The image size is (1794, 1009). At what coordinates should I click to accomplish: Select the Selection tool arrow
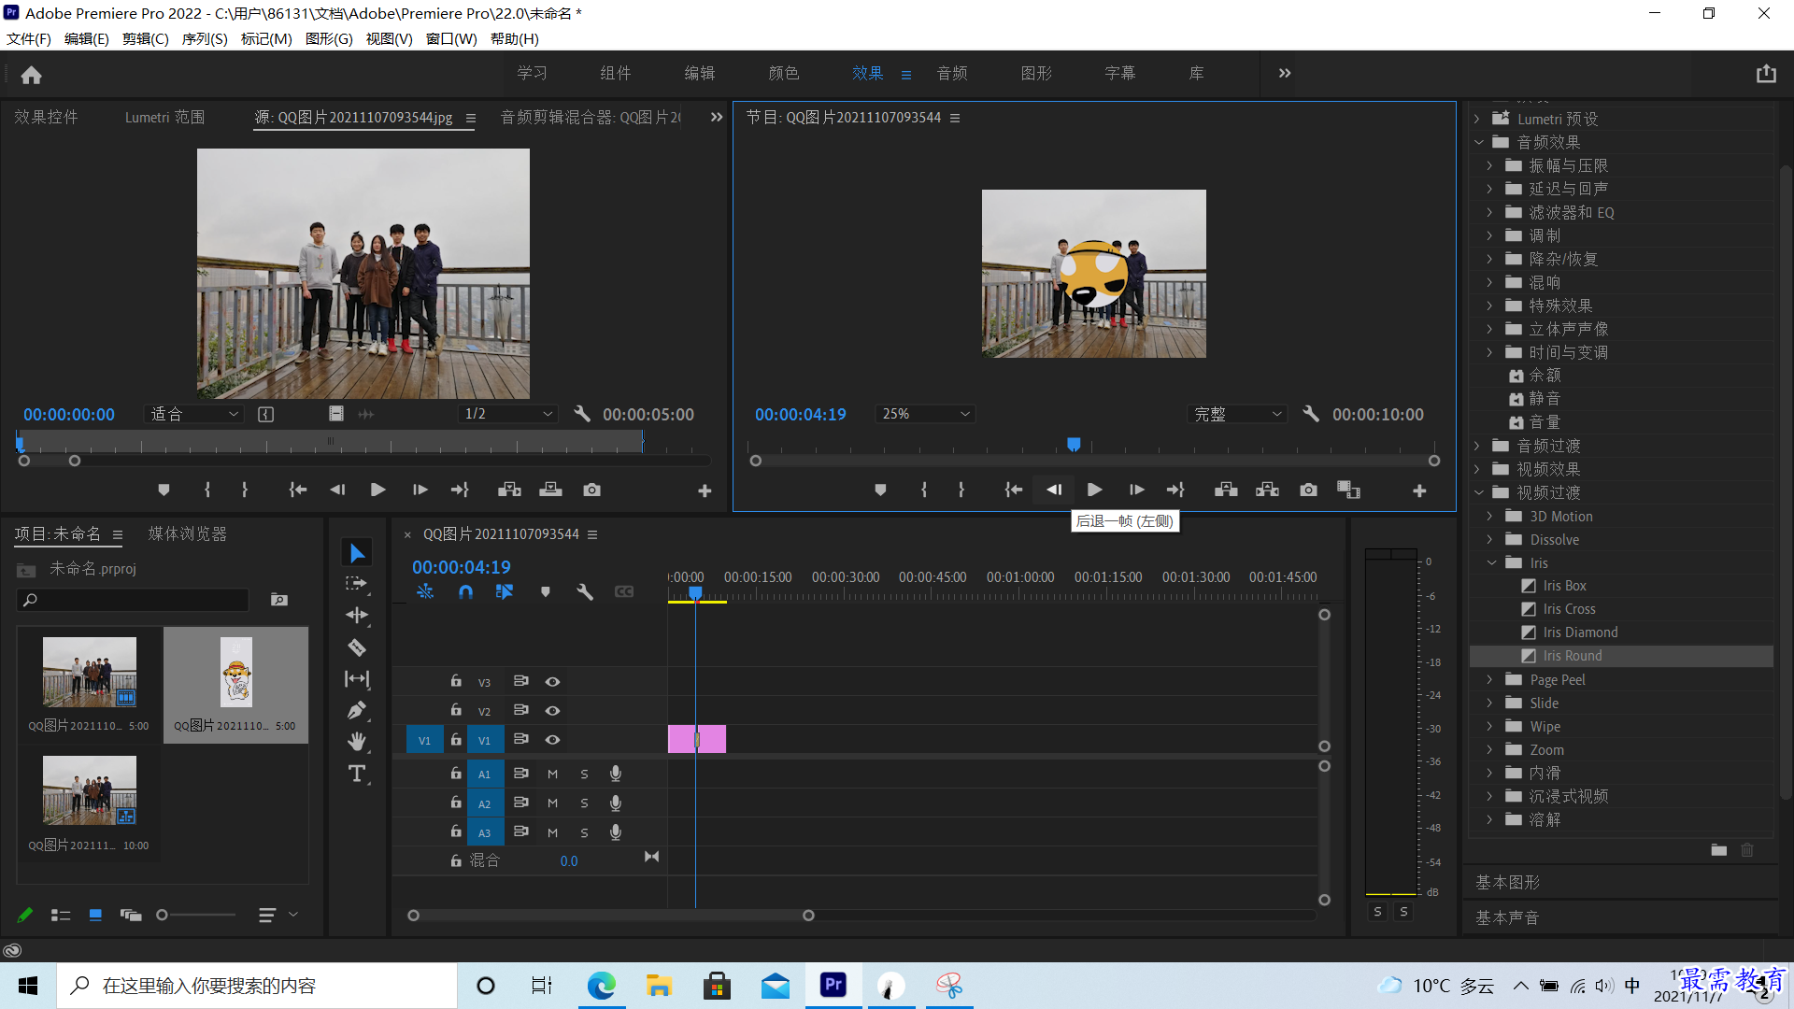pyautogui.click(x=356, y=553)
